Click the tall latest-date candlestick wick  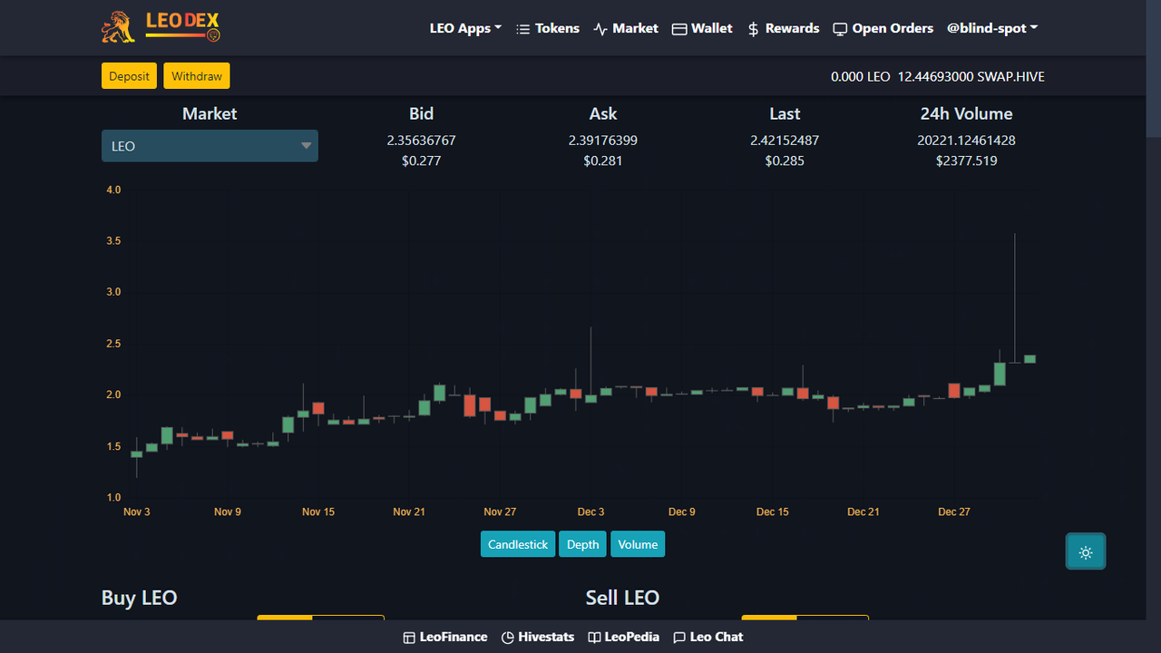(x=1014, y=297)
